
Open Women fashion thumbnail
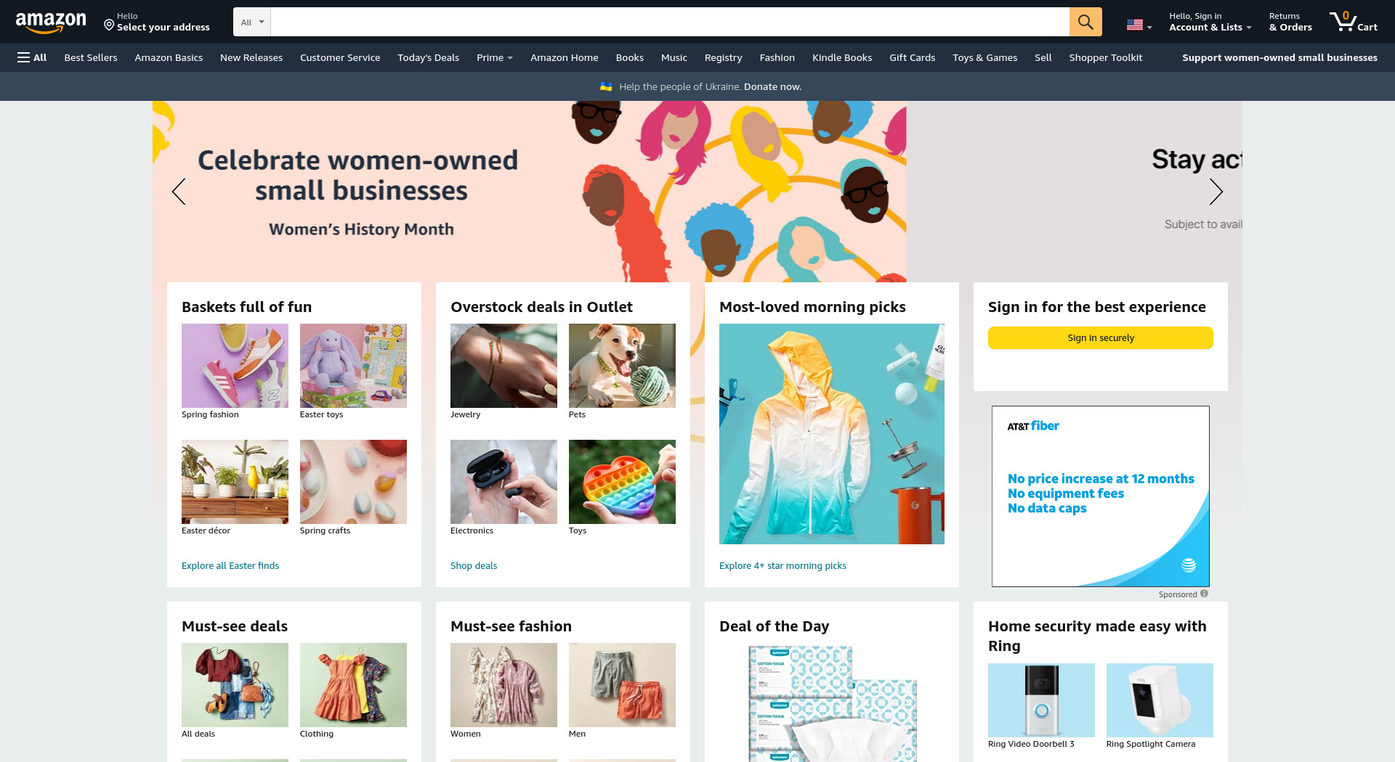point(504,685)
